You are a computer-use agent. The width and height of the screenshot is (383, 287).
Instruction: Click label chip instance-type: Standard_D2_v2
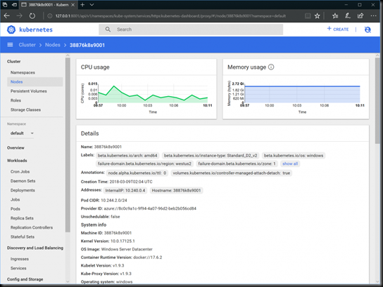click(x=211, y=155)
